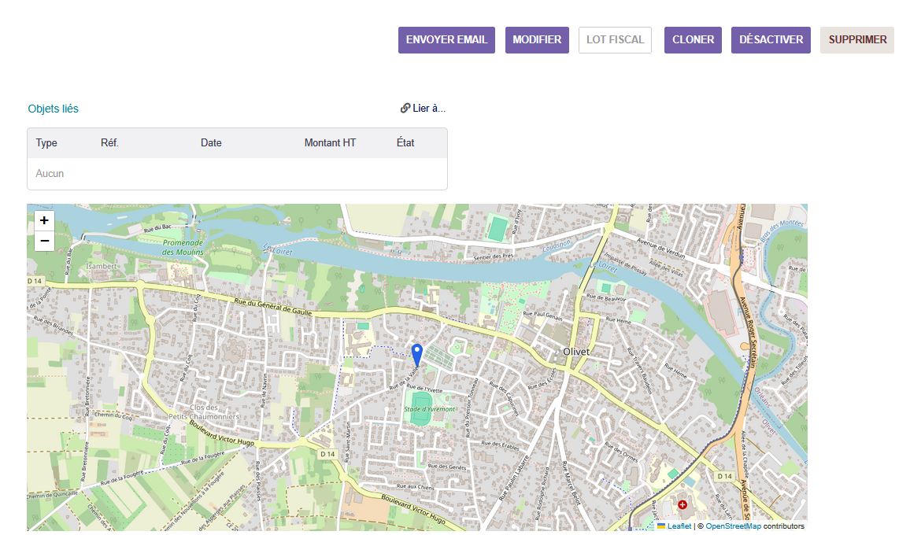Click the Leaflet flag icon

click(661, 526)
